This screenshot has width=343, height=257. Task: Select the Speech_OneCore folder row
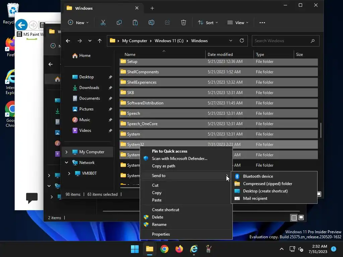click(x=218, y=124)
